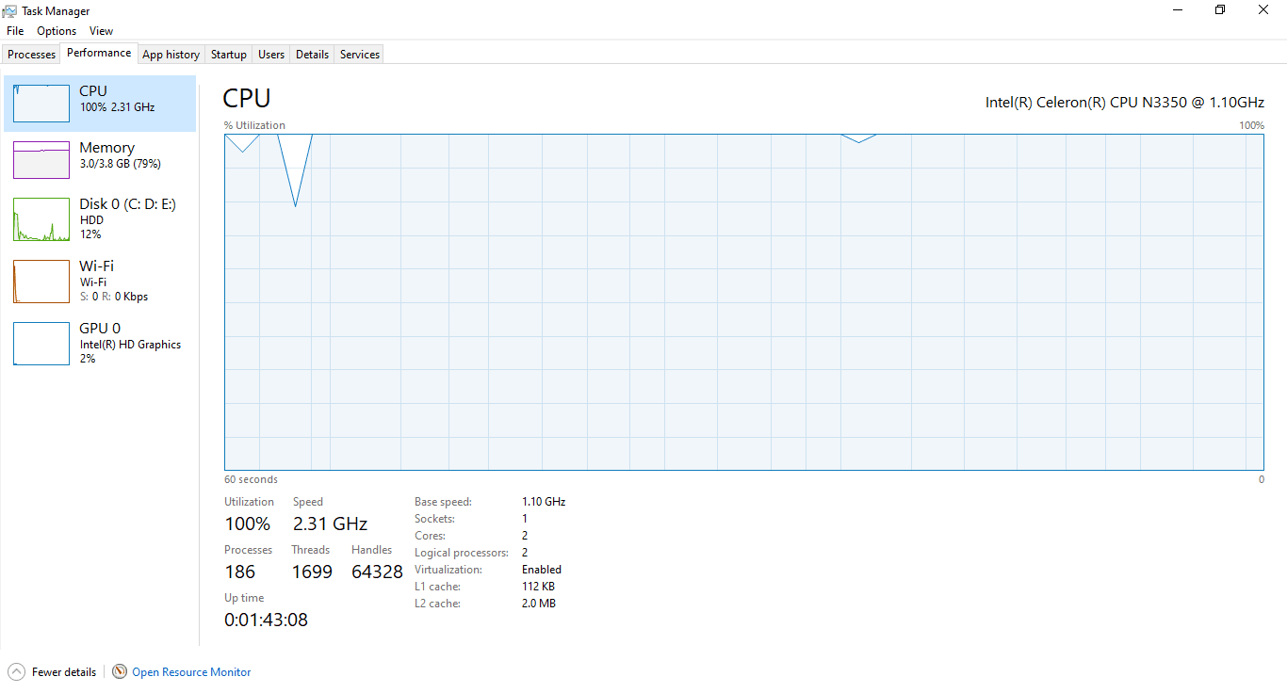Image resolution: width=1287 pixels, height=693 pixels.
Task: Switch to the App history tab
Action: coord(171,55)
